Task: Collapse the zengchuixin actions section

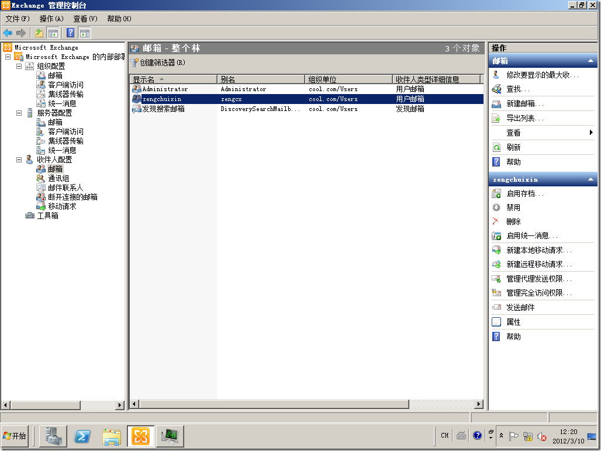Action: coord(590,179)
